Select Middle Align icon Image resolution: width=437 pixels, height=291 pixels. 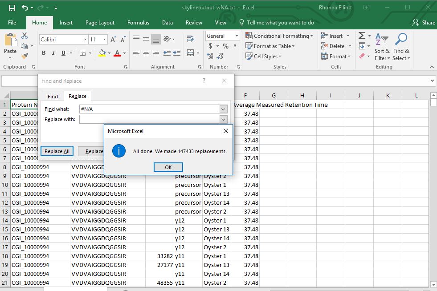tap(146, 39)
